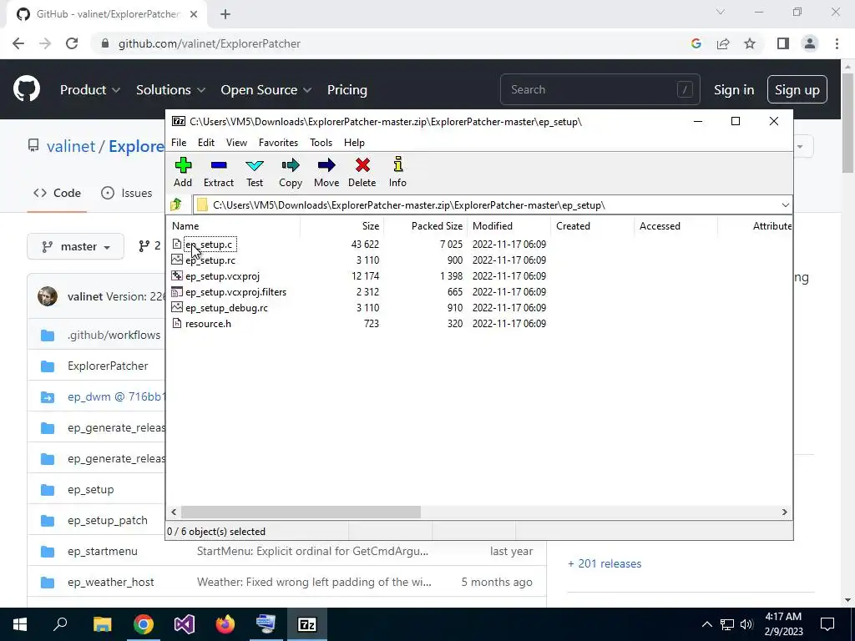This screenshot has width=855, height=641.
Task: Click the Add toolbar icon in 7-Zip
Action: pos(183,165)
